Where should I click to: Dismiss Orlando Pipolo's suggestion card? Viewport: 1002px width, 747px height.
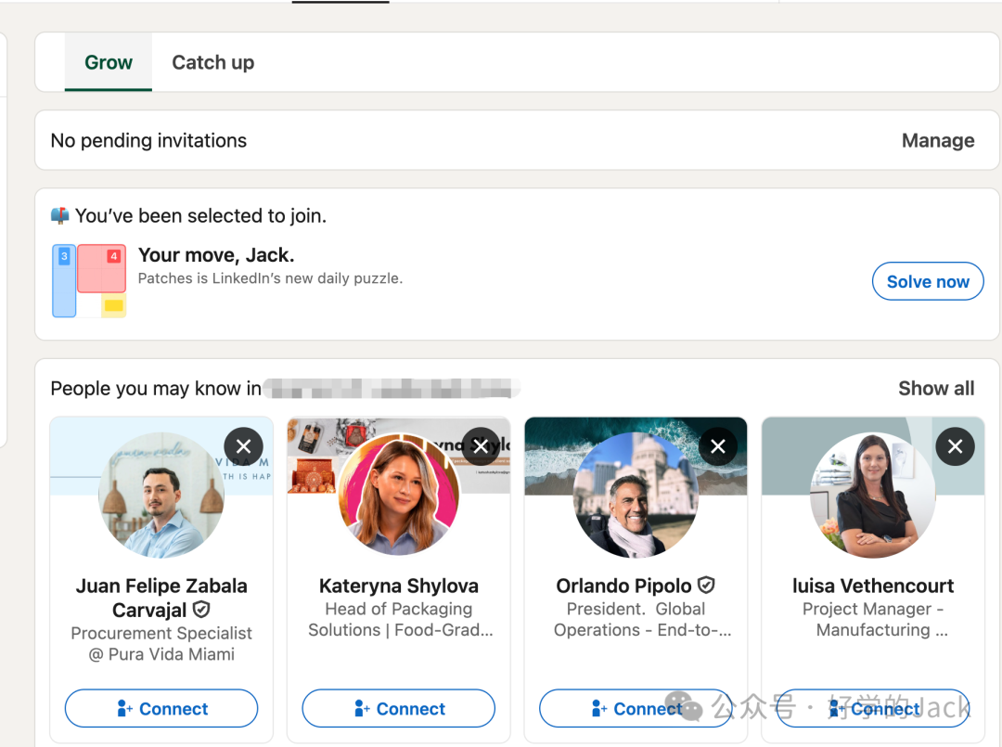point(718,446)
